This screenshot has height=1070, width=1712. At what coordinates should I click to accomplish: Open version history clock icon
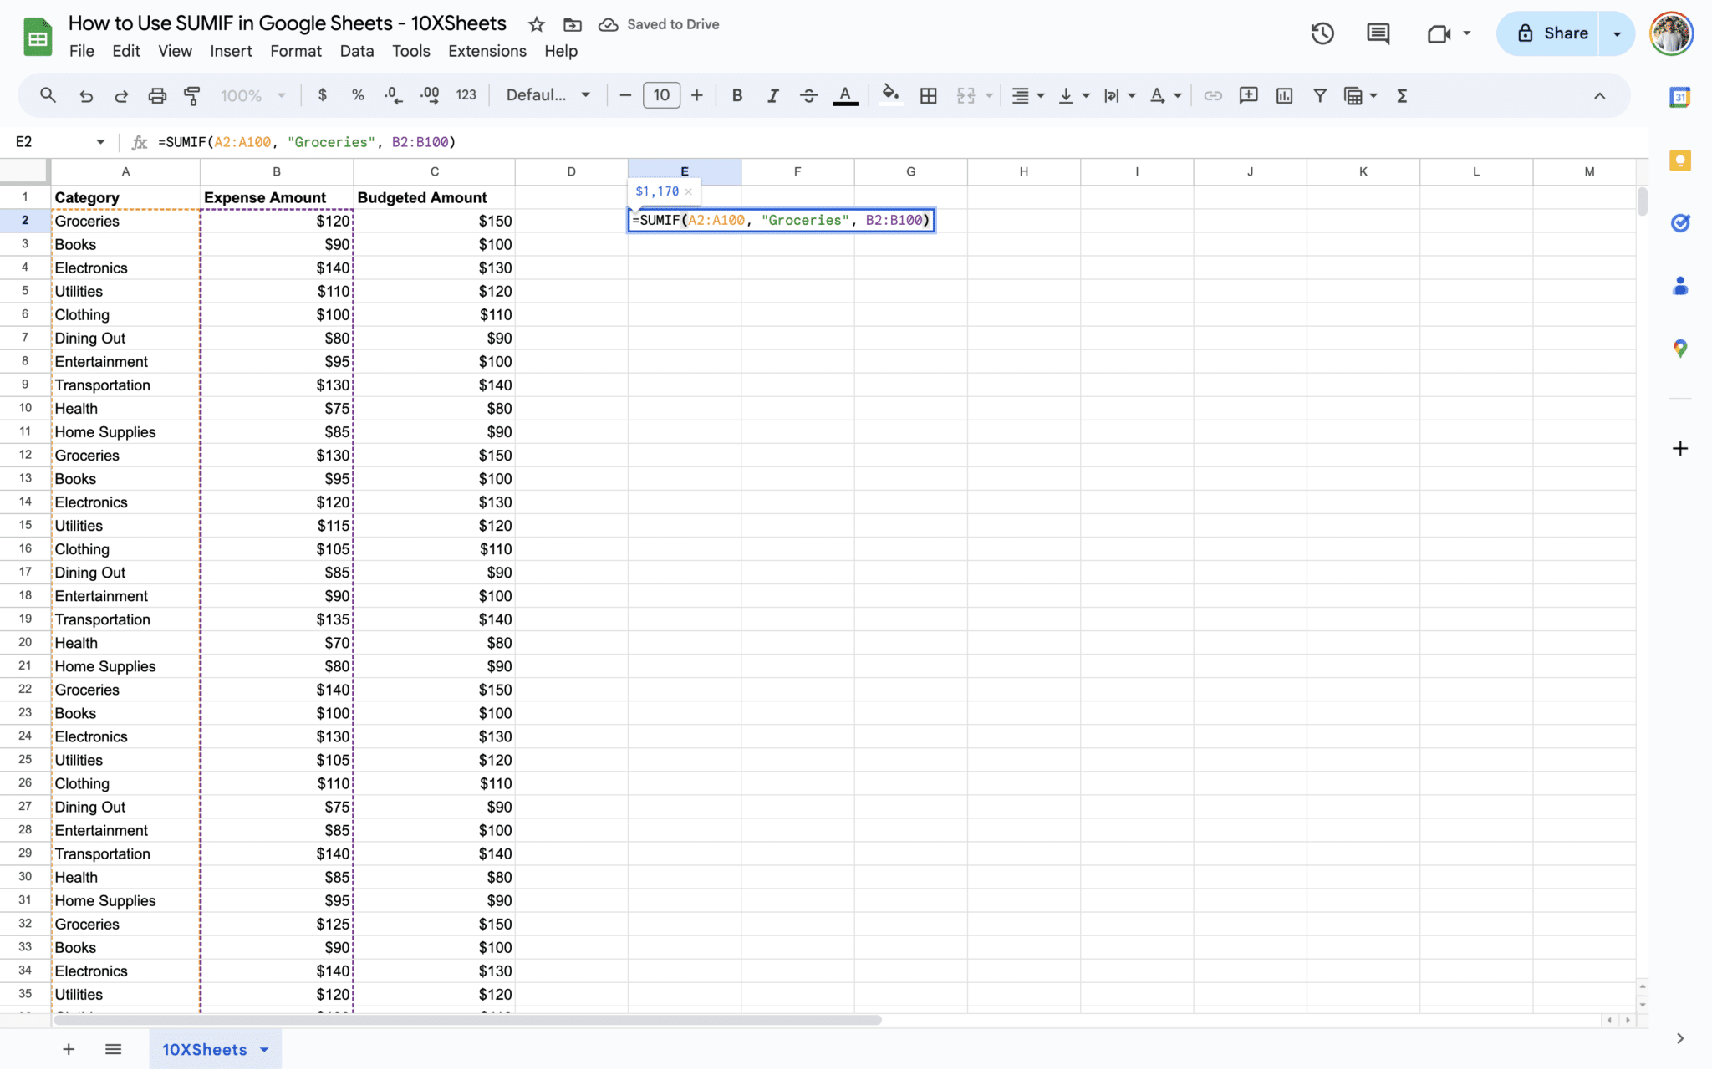click(1322, 33)
